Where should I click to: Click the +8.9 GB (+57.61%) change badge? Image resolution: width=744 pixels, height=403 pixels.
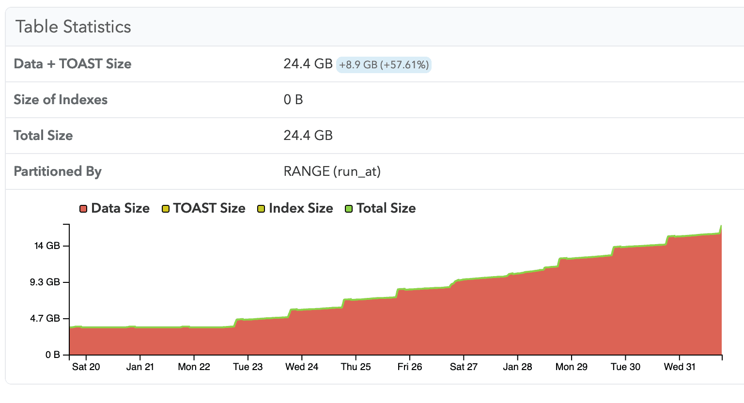pyautogui.click(x=384, y=65)
